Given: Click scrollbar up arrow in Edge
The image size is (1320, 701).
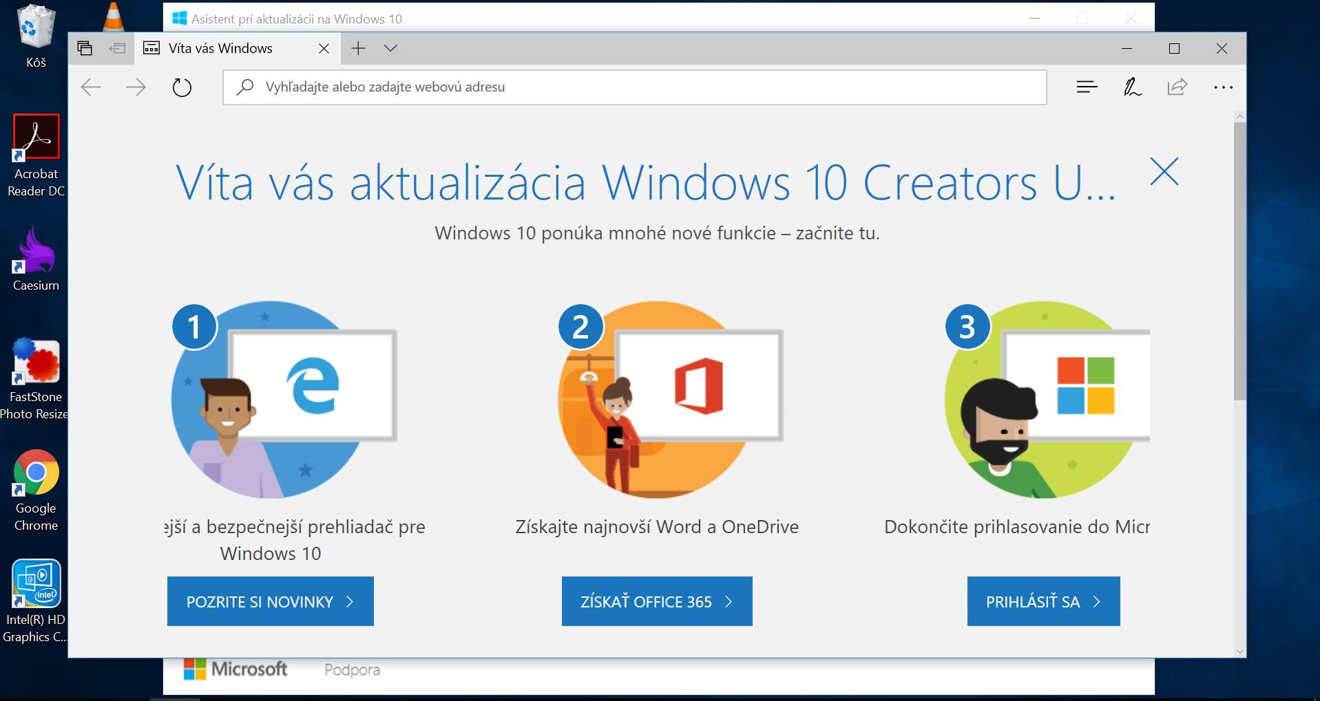Looking at the screenshot, I should click(1239, 116).
